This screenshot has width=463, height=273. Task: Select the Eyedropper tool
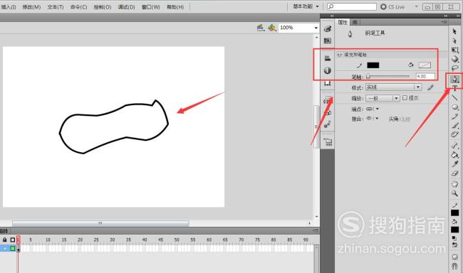[x=454, y=164]
